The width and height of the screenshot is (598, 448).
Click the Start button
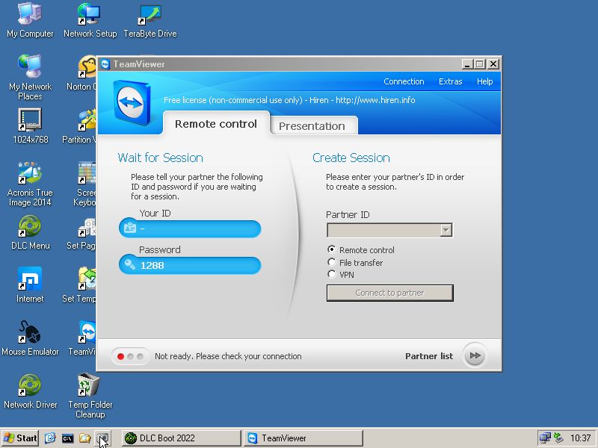click(x=20, y=438)
